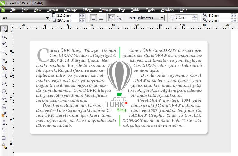
Task: Increase page width 210,0 mm stepper
Action: click(84, 16)
